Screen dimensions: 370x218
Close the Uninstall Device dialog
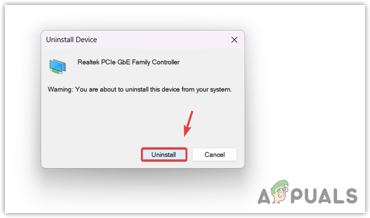tap(234, 40)
